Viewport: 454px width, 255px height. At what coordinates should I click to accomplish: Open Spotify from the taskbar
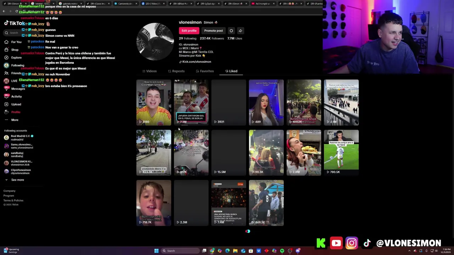(x=282, y=251)
